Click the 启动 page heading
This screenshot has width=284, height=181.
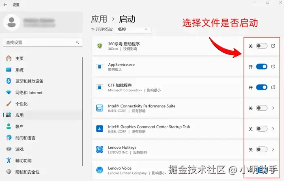[x=127, y=19]
